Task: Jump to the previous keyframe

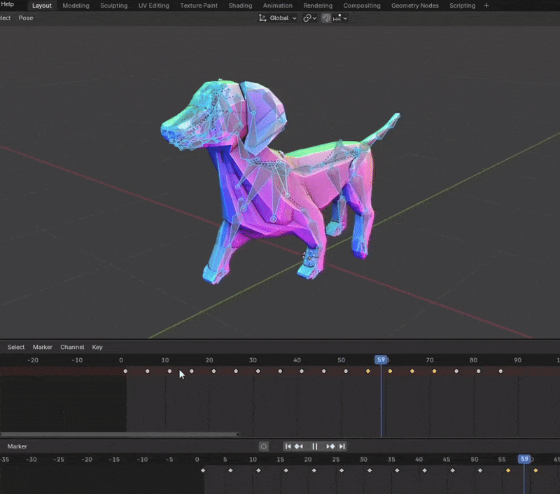Action: (299, 446)
